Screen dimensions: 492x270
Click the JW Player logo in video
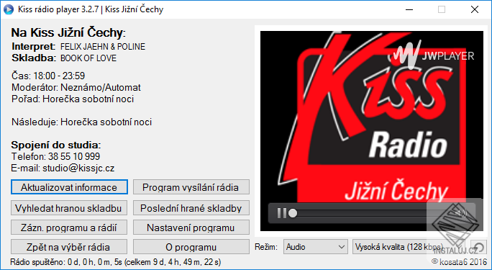pos(433,55)
